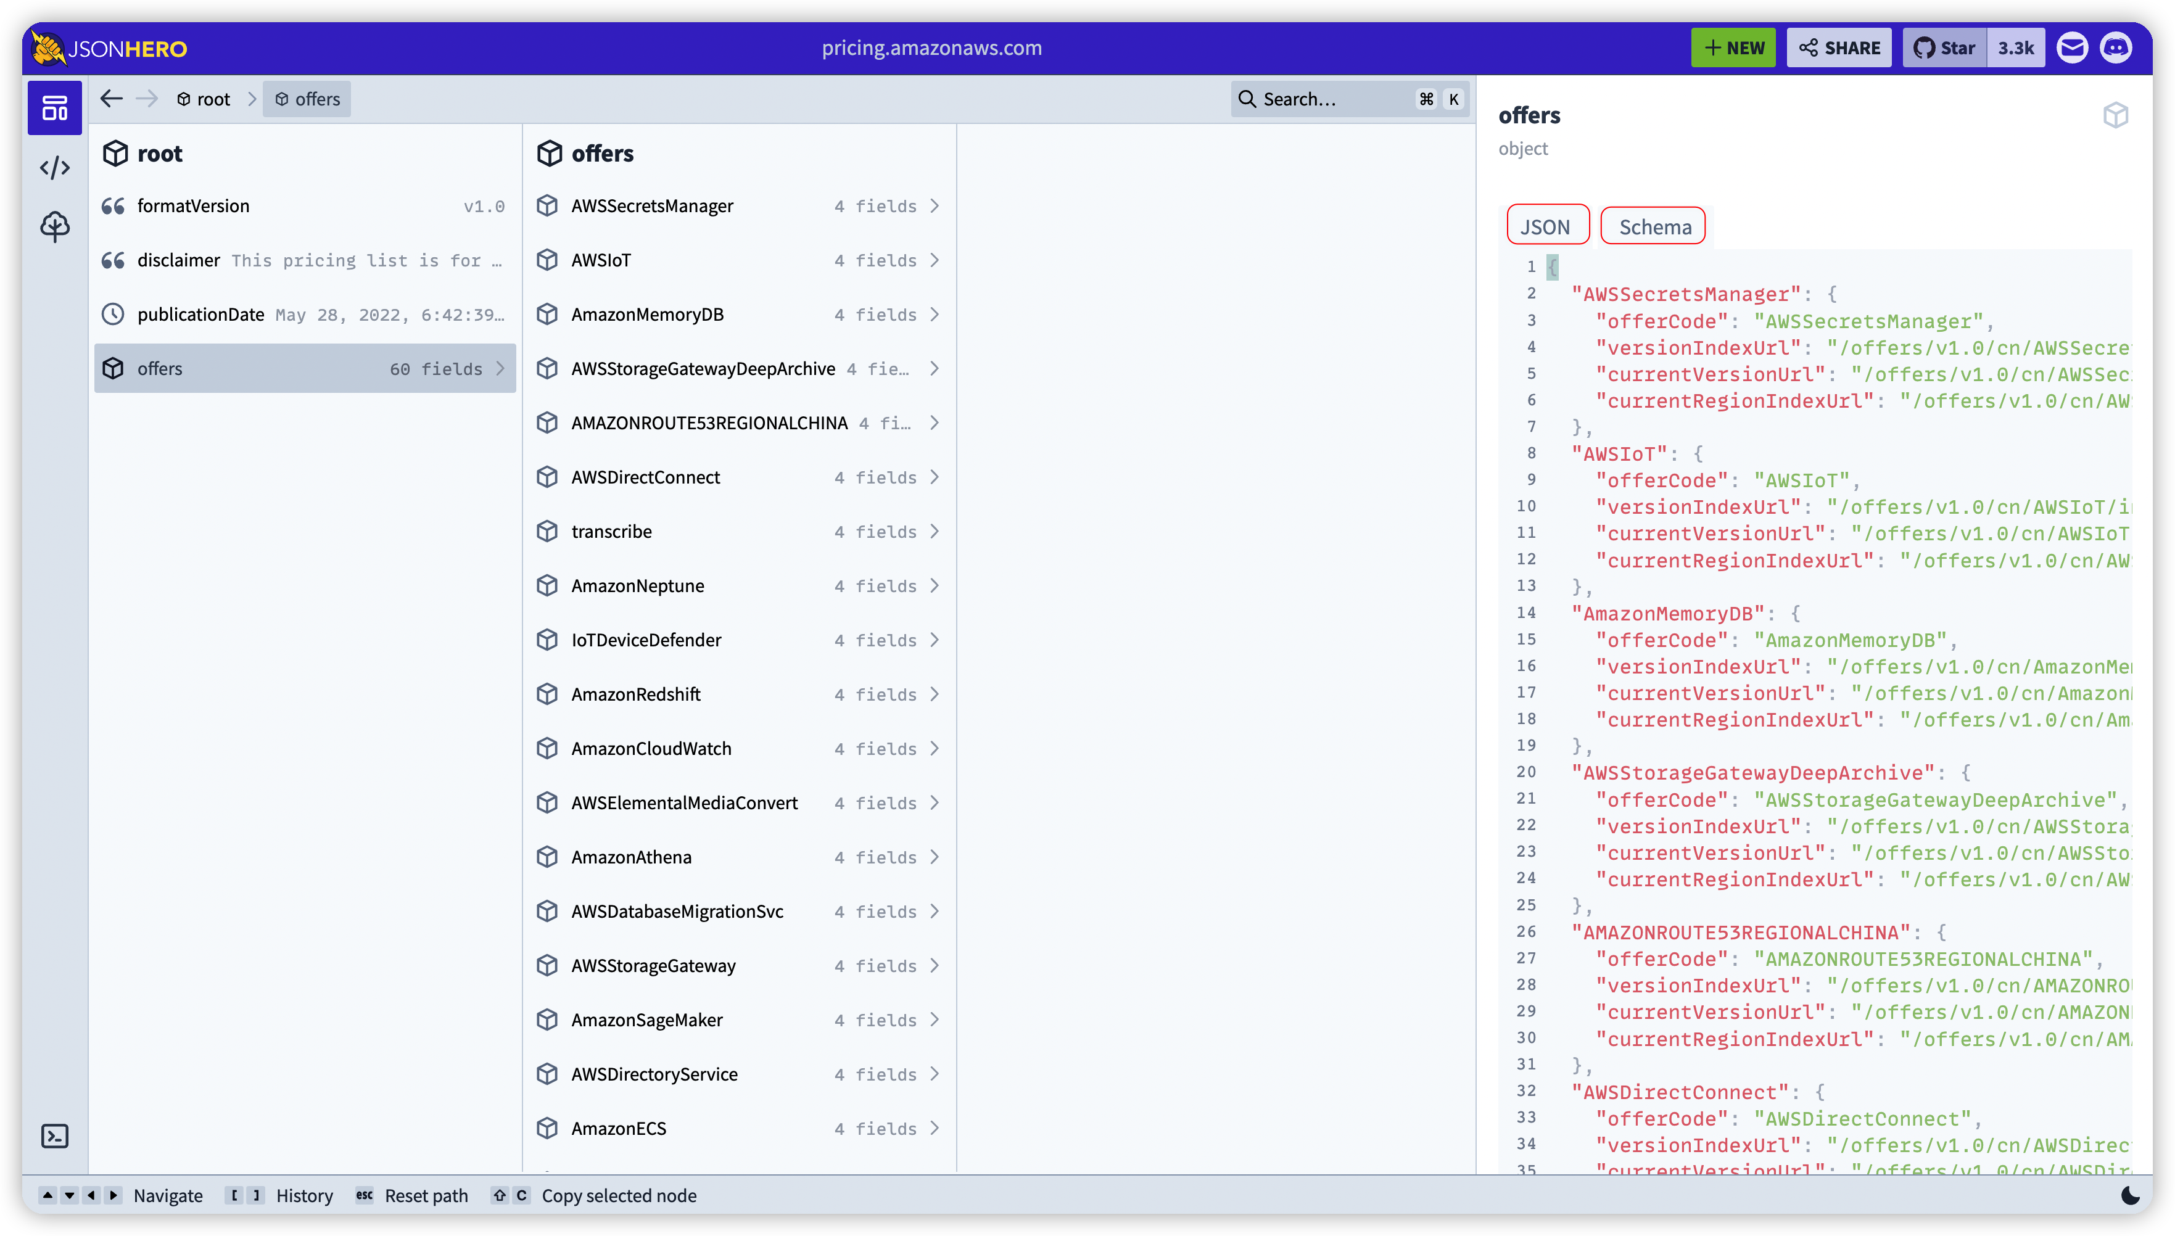Expand the AWSSecretsManager entry chevron
The height and width of the screenshot is (1236, 2175).
point(935,206)
